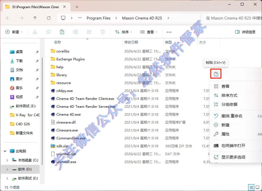Select the Exchange Plugins folder
The height and width of the screenshot is (191, 262).
70,59
